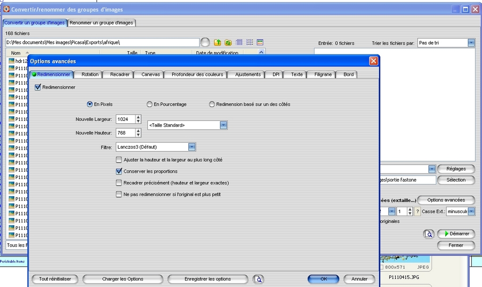Uncheck Conserver les proportions

[119, 171]
